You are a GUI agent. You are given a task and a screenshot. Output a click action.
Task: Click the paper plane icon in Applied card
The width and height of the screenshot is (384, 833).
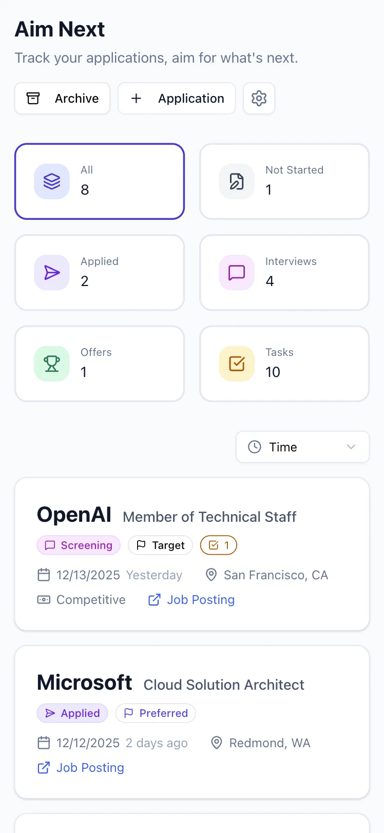click(52, 273)
